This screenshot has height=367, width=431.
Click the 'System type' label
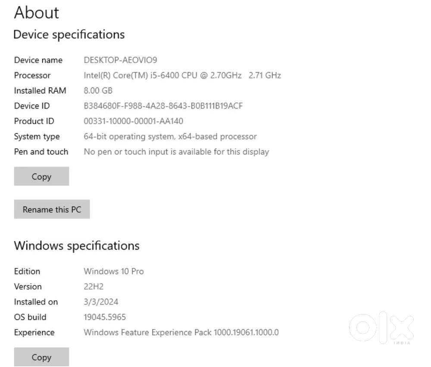coord(37,137)
